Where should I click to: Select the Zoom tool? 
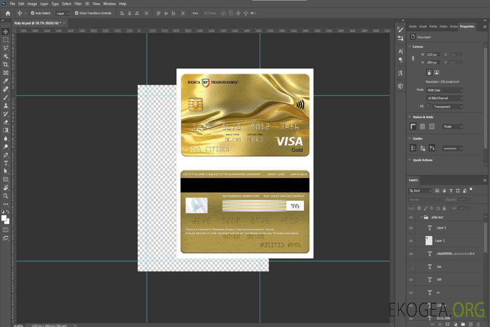click(5, 196)
